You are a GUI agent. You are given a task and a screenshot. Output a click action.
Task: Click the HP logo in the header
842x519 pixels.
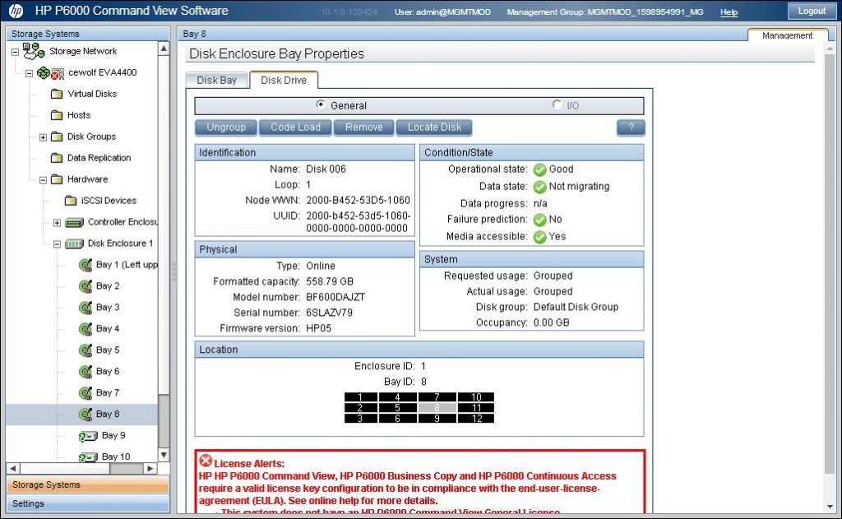(x=16, y=11)
